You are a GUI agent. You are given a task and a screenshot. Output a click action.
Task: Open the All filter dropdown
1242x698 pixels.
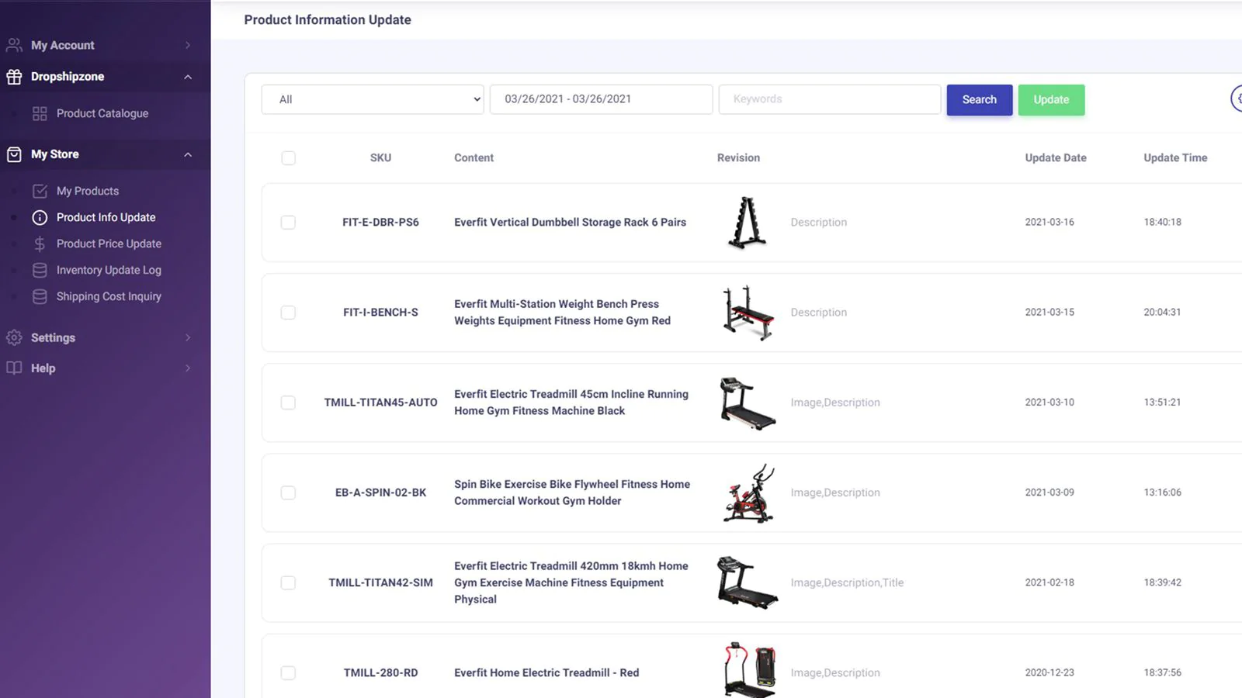coord(372,98)
